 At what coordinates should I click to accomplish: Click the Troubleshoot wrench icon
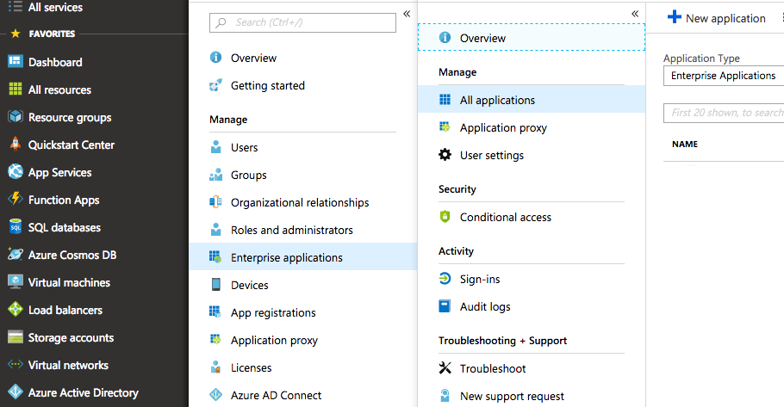pos(445,368)
